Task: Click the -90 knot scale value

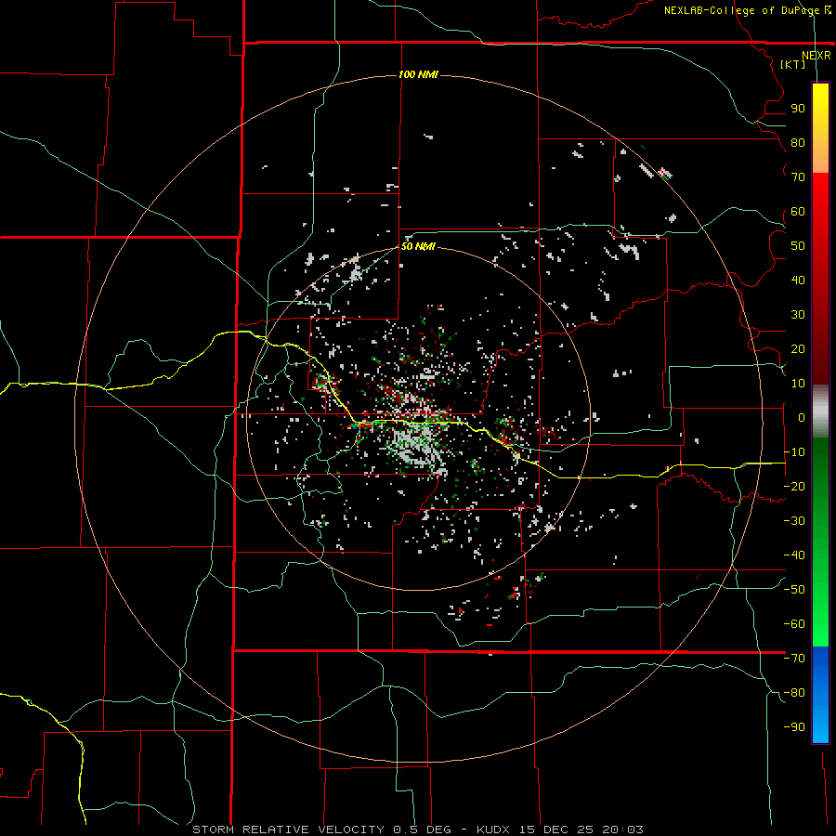Action: pos(794,727)
